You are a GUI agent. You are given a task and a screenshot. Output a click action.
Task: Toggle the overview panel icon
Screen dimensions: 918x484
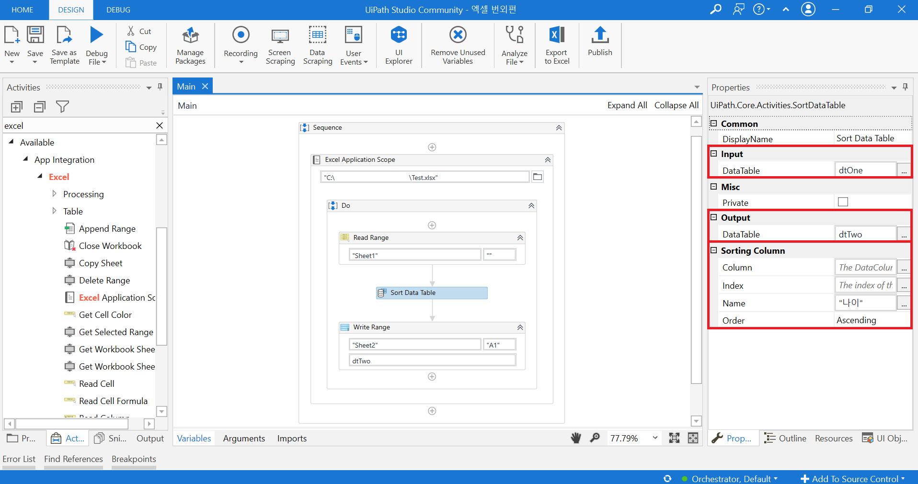click(x=693, y=438)
